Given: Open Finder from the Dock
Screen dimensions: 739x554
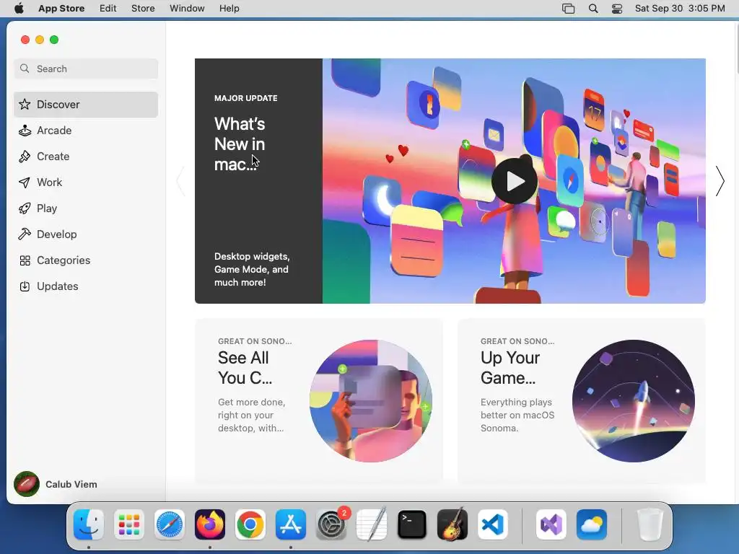Looking at the screenshot, I should click(89, 524).
